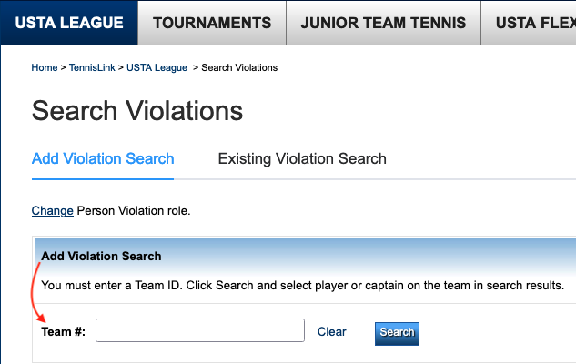Click the Team ID instruction text
The image size is (576, 364).
[303, 286]
